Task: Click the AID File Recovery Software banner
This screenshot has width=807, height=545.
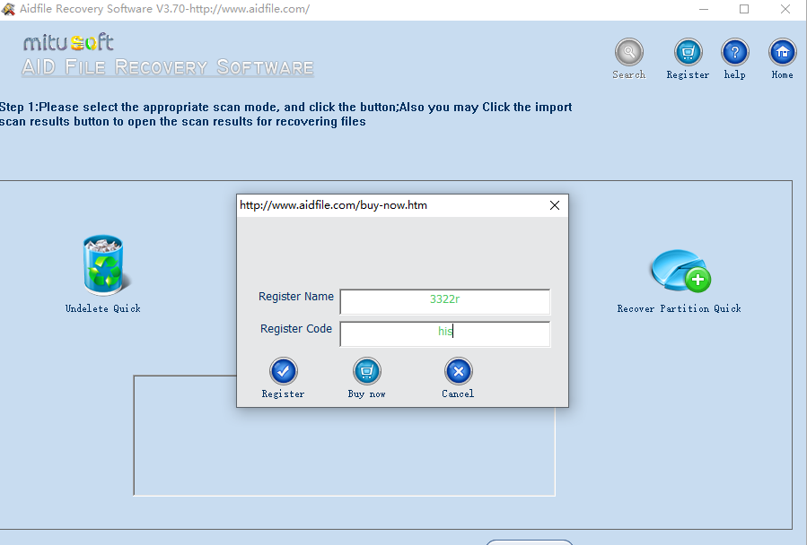Action: coord(166,67)
